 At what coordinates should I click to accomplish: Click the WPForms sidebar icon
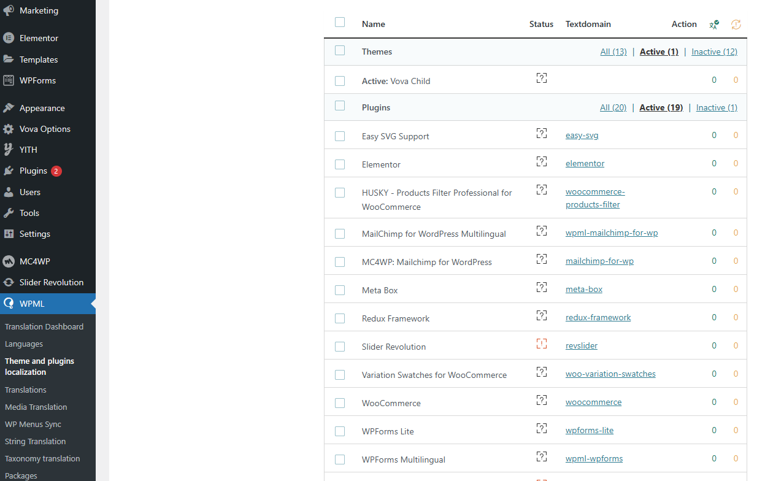[9, 80]
